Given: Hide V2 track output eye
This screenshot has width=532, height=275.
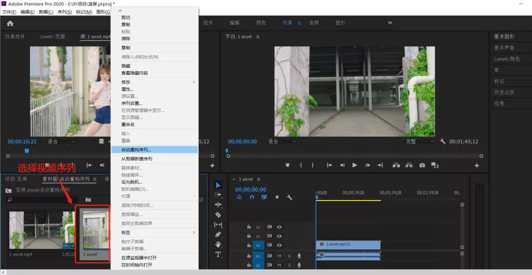Looking at the screenshot, I should [x=279, y=236].
